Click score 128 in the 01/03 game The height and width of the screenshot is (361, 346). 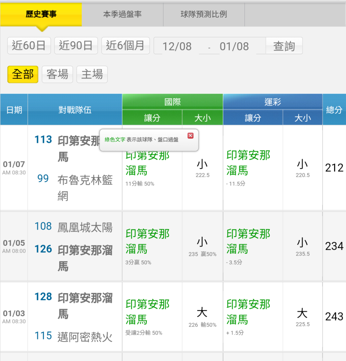(43, 297)
